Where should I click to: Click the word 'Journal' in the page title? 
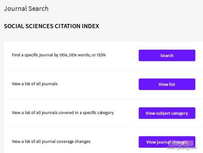(x=15, y=9)
